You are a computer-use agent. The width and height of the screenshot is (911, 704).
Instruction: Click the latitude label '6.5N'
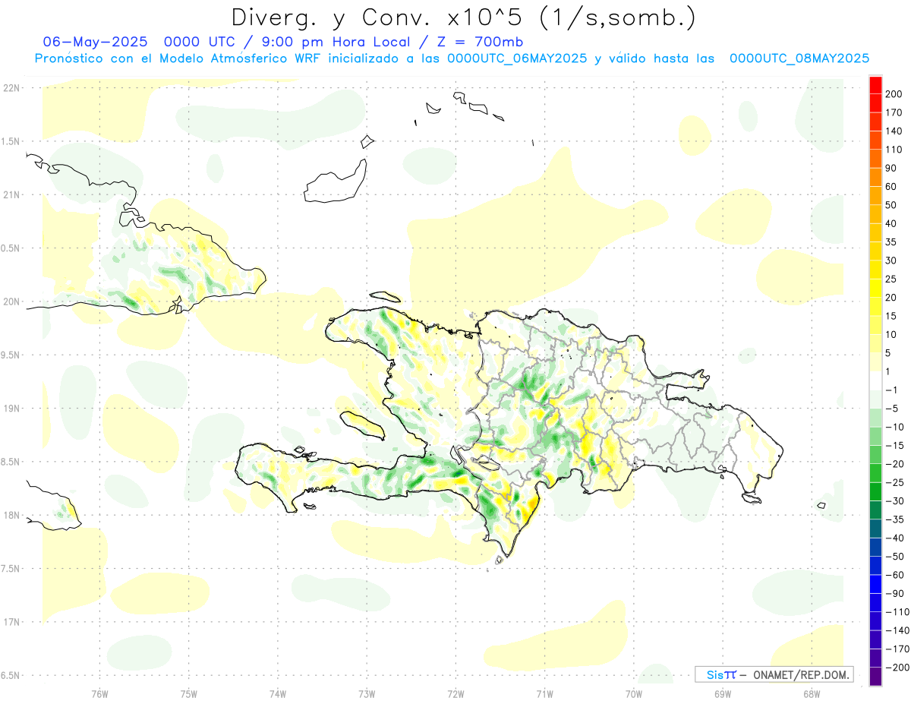click(11, 675)
